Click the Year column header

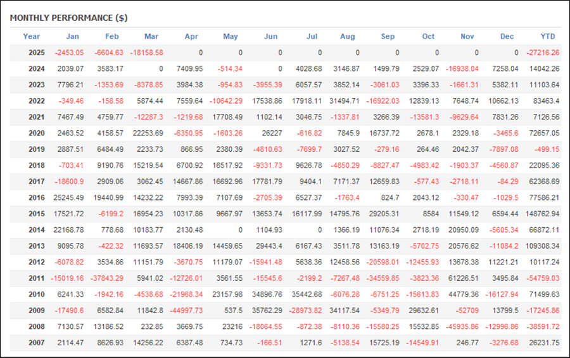31,36
